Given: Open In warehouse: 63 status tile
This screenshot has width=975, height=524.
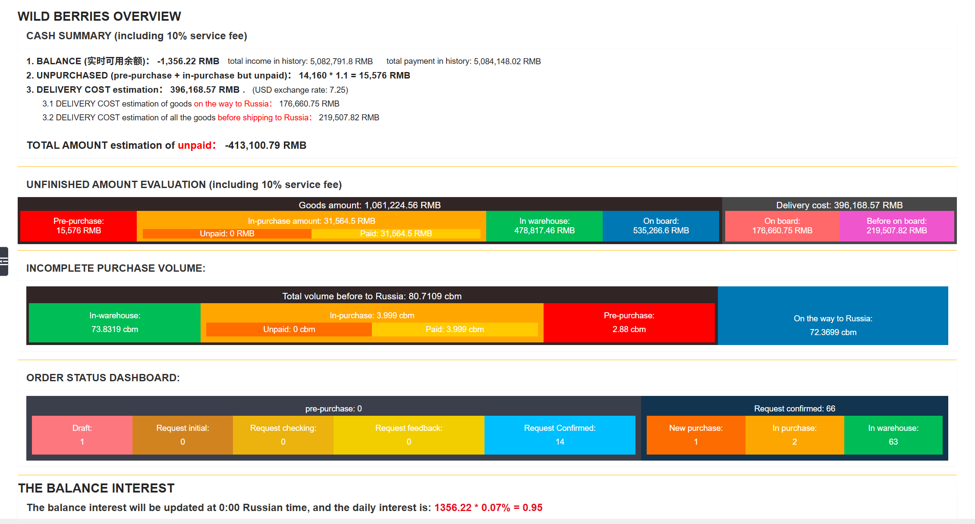Looking at the screenshot, I should tap(893, 435).
